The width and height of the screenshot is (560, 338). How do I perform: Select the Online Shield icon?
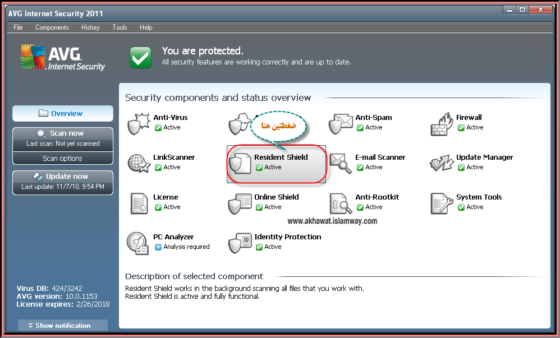tap(240, 203)
